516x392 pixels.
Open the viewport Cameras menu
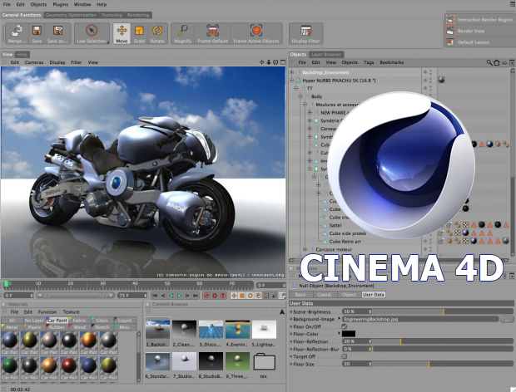coord(34,62)
